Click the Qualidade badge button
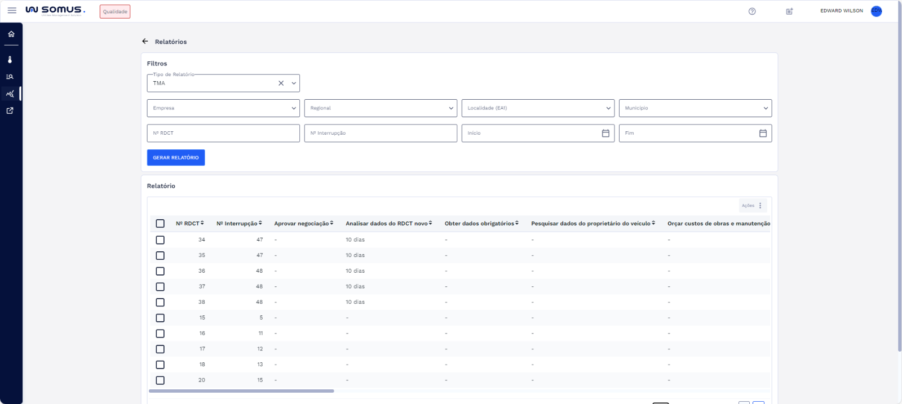This screenshot has height=404, width=902. (115, 12)
